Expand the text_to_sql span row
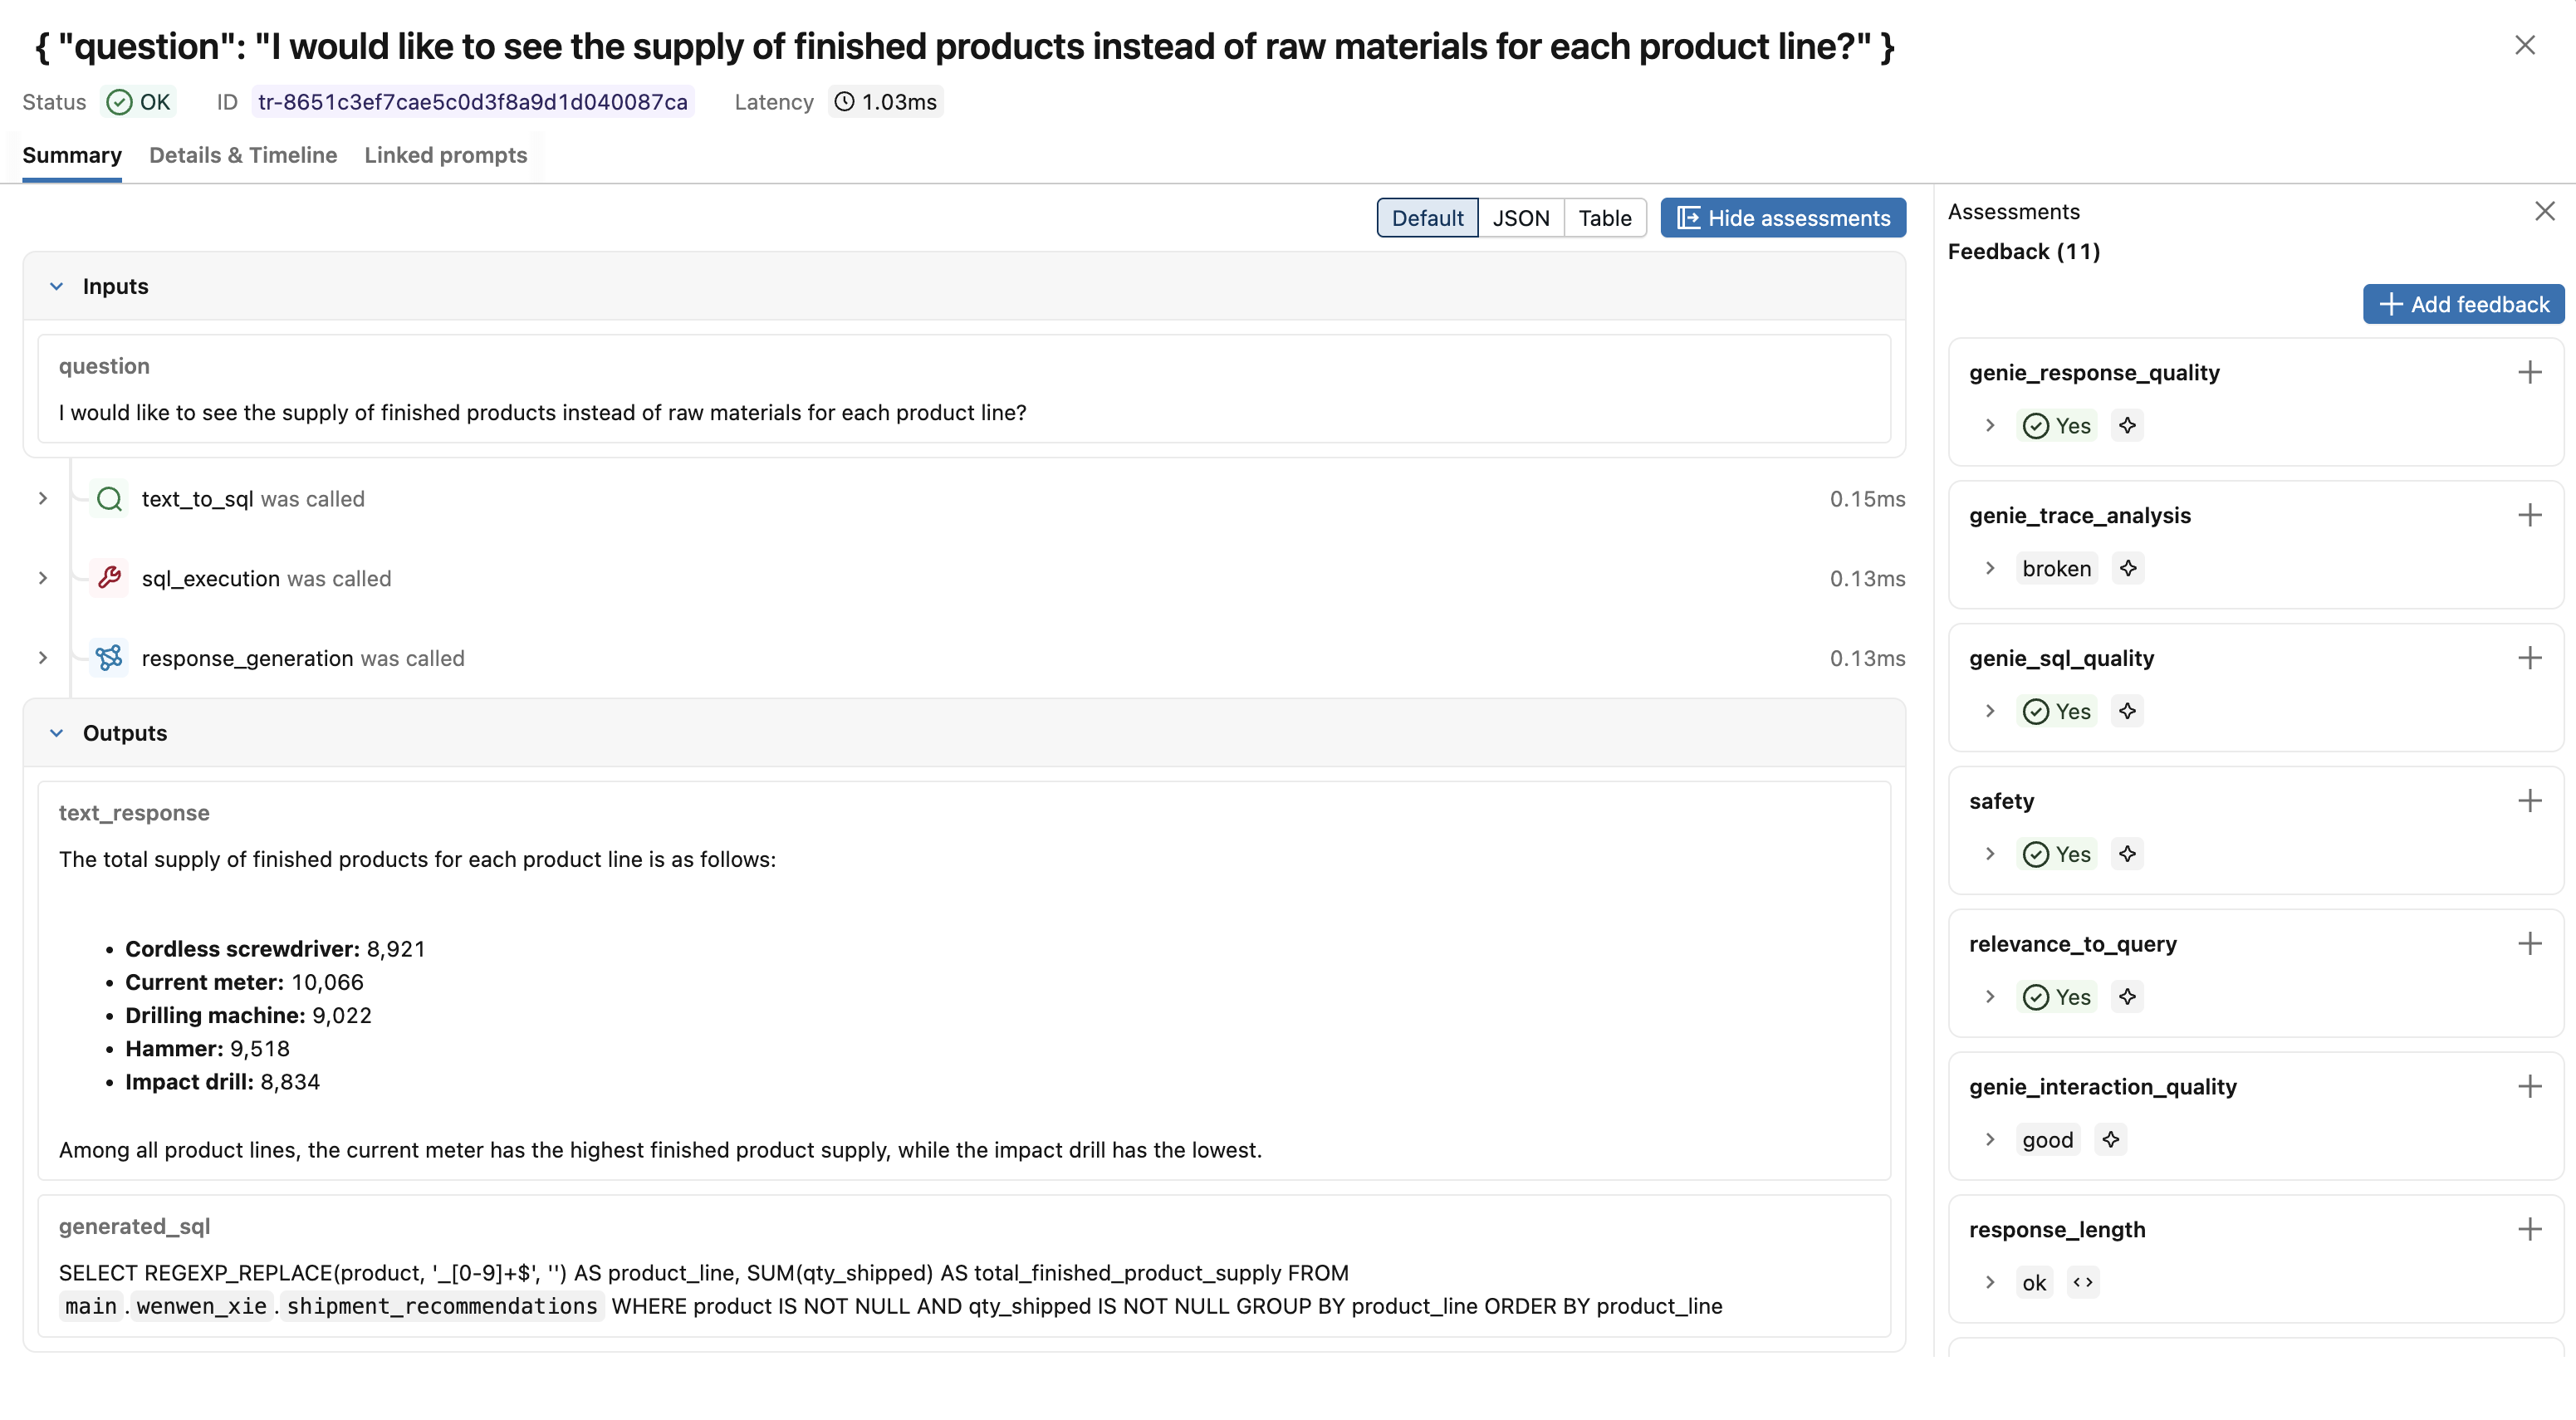 pyautogui.click(x=43, y=498)
